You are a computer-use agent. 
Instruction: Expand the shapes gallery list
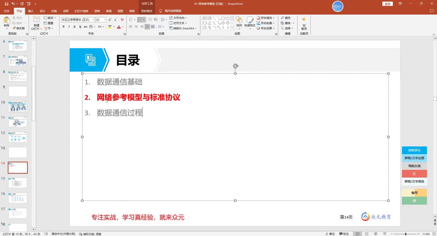(x=233, y=28)
